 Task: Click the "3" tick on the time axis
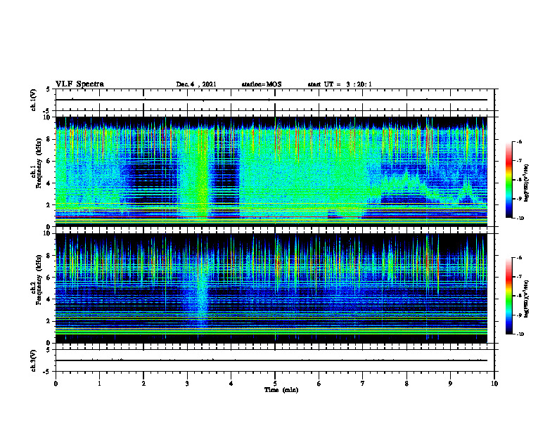click(187, 384)
